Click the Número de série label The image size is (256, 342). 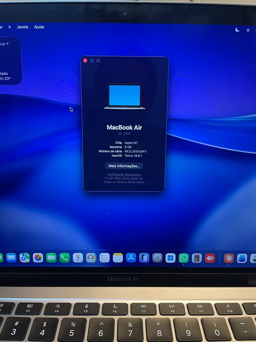[110, 151]
